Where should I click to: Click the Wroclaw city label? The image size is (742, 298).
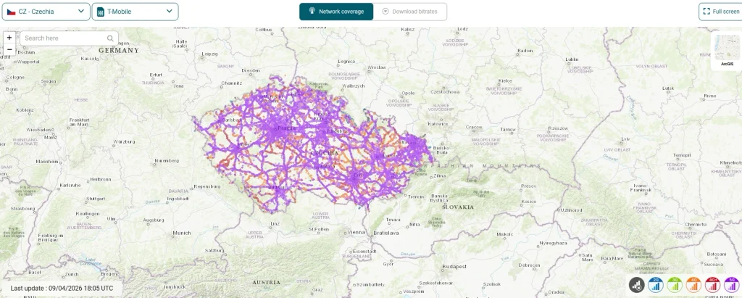coord(377,67)
